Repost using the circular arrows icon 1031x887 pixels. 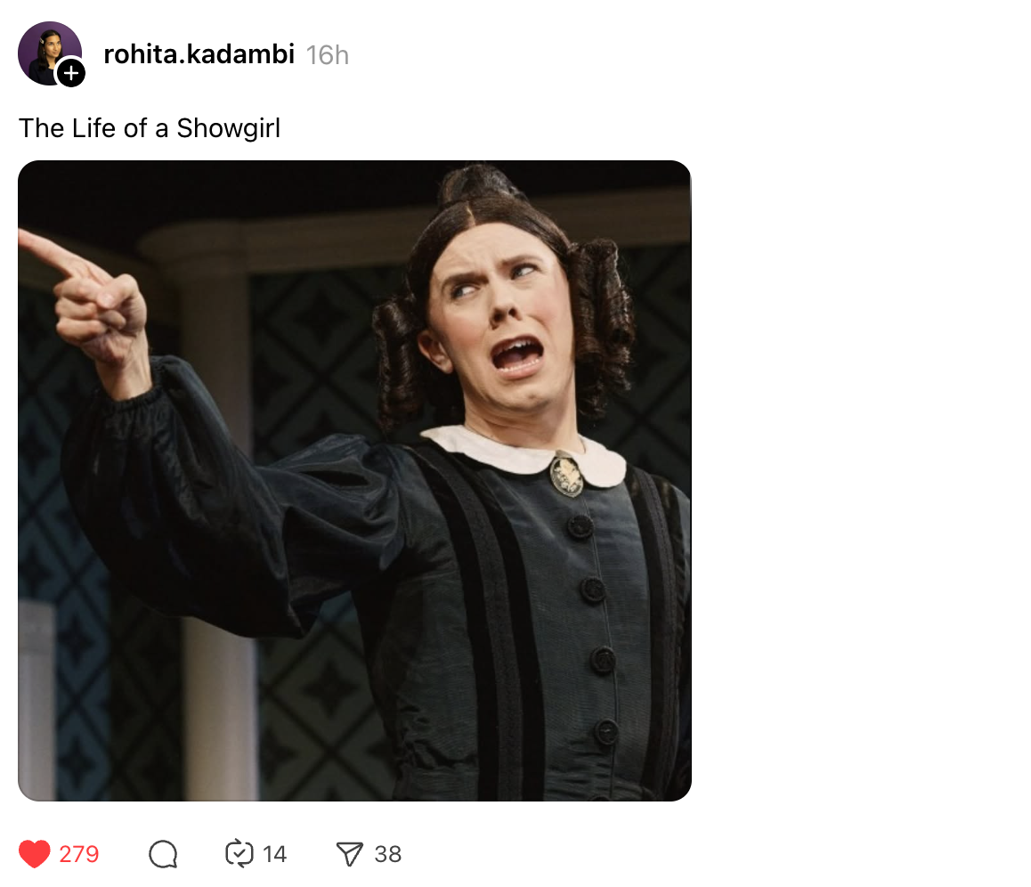[x=239, y=853]
